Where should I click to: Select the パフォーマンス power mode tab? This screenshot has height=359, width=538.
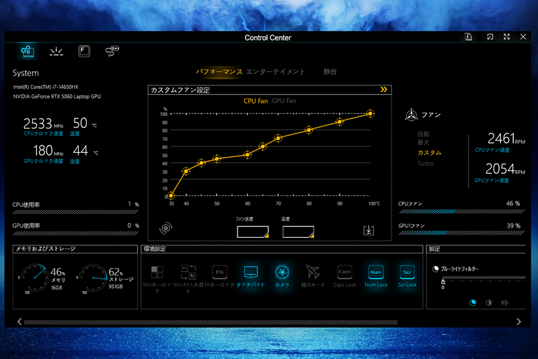(x=219, y=72)
